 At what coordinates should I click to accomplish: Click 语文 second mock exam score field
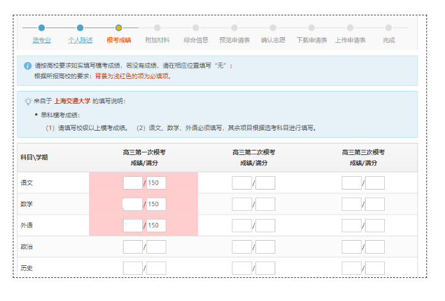click(242, 183)
